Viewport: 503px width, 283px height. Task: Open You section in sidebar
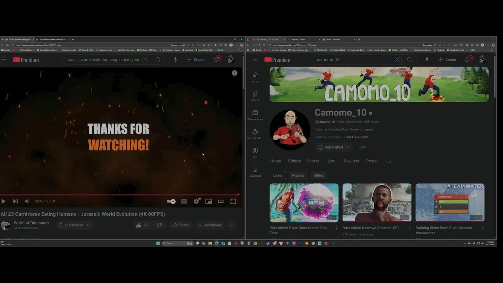(255, 153)
